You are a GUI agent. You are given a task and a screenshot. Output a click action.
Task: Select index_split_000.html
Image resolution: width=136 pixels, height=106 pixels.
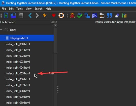pos(27,44)
